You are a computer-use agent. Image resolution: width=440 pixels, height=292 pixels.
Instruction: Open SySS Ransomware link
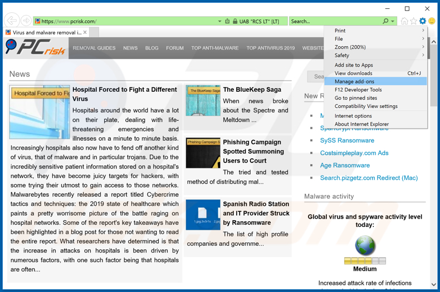347,140
